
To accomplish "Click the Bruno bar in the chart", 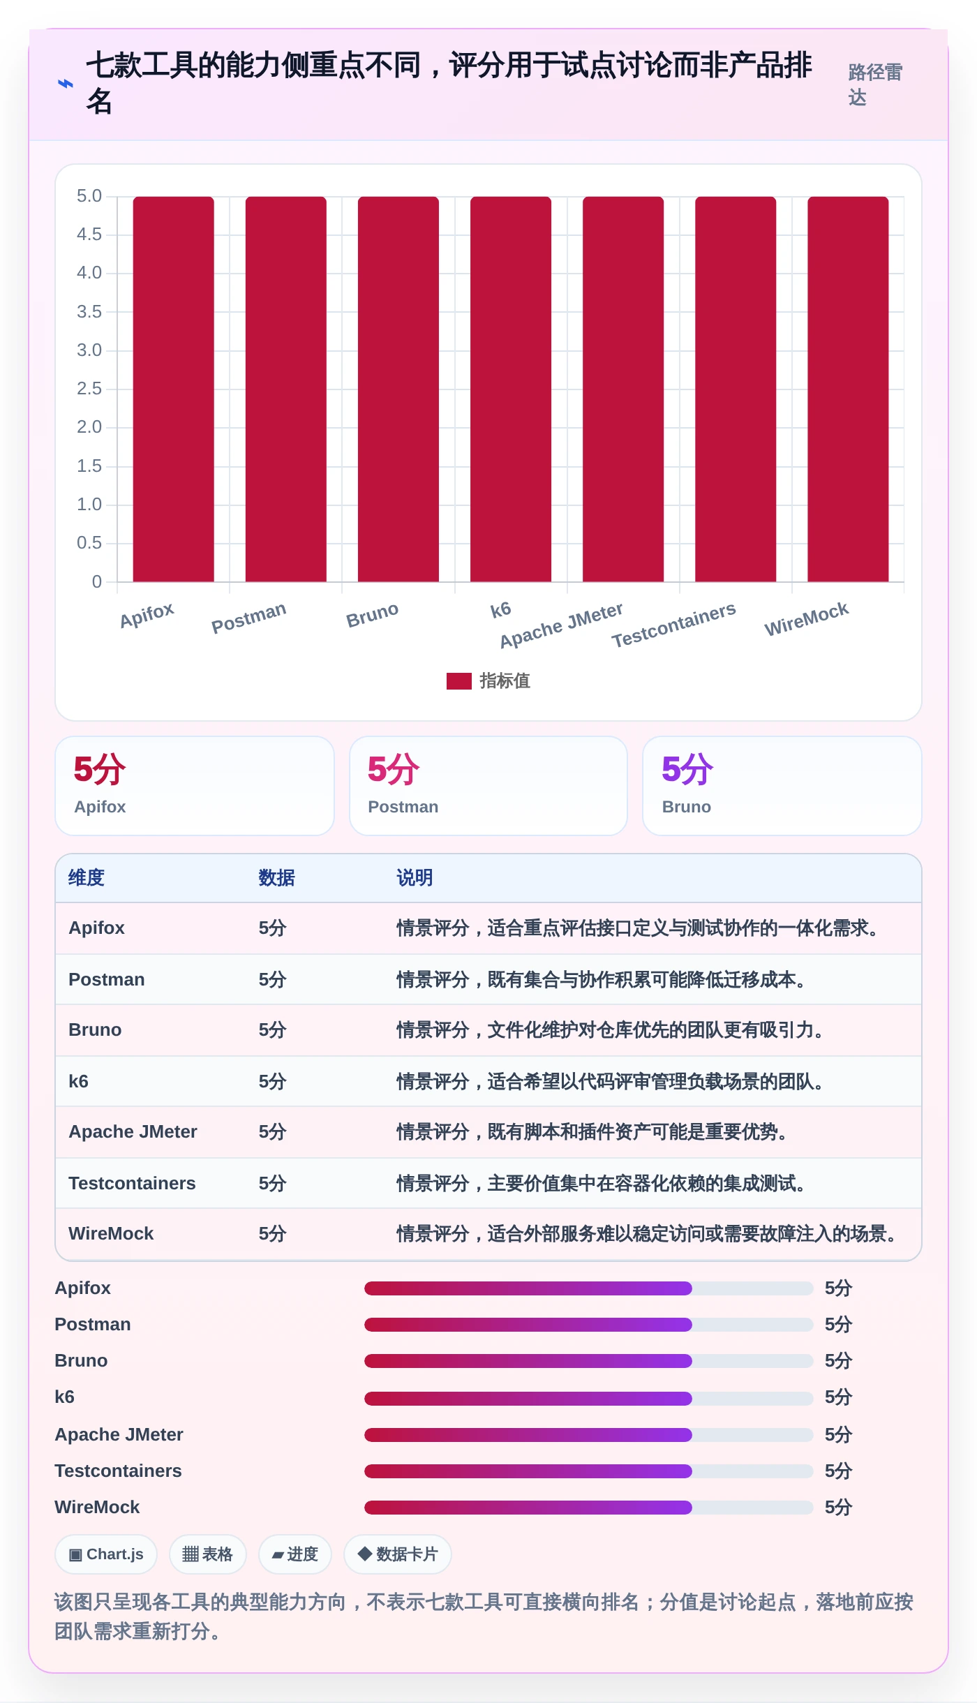I will [398, 389].
